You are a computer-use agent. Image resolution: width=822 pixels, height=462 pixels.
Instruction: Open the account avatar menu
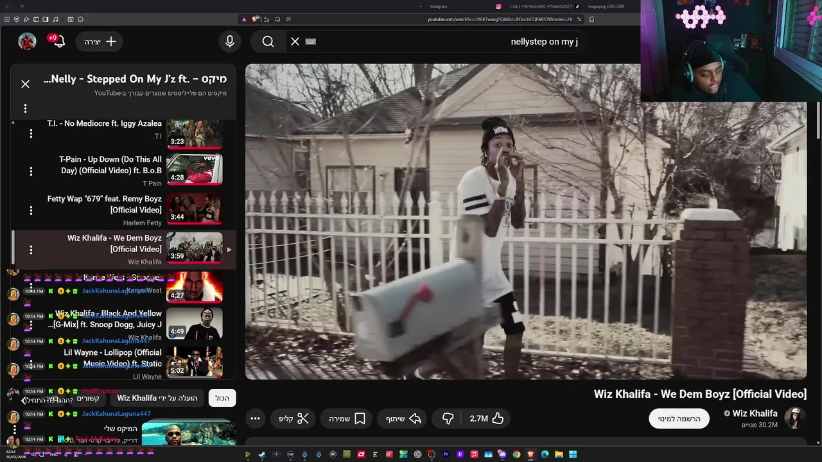[x=27, y=41]
